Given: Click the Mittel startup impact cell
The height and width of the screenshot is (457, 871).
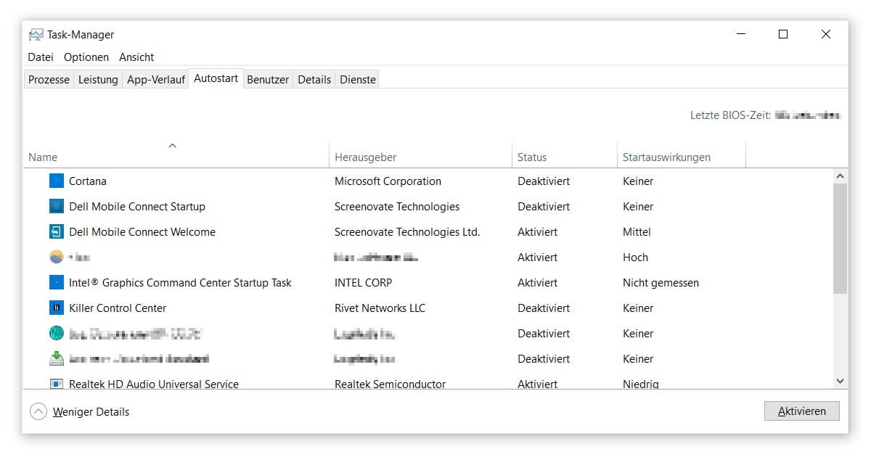Looking at the screenshot, I should click(x=637, y=231).
